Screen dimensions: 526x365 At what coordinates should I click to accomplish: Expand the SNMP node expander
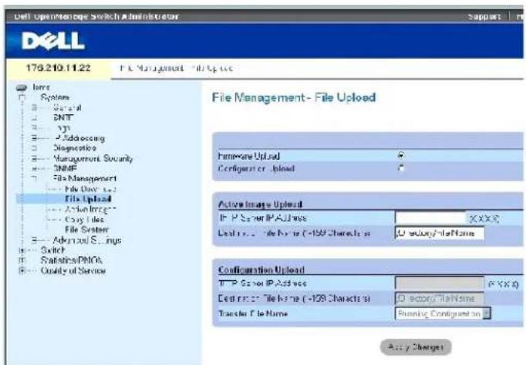click(x=34, y=168)
